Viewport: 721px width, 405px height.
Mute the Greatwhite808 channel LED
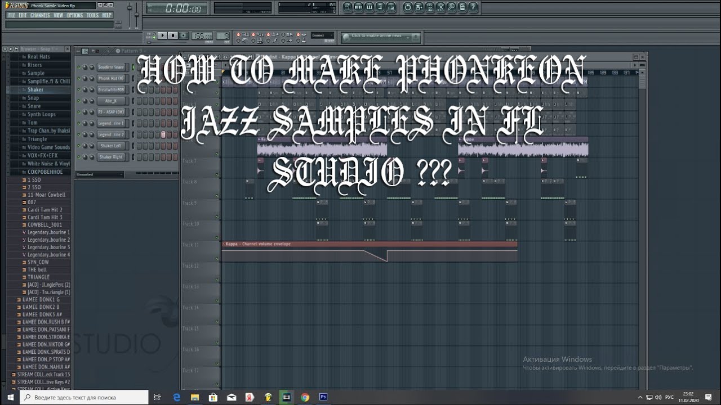79,89
